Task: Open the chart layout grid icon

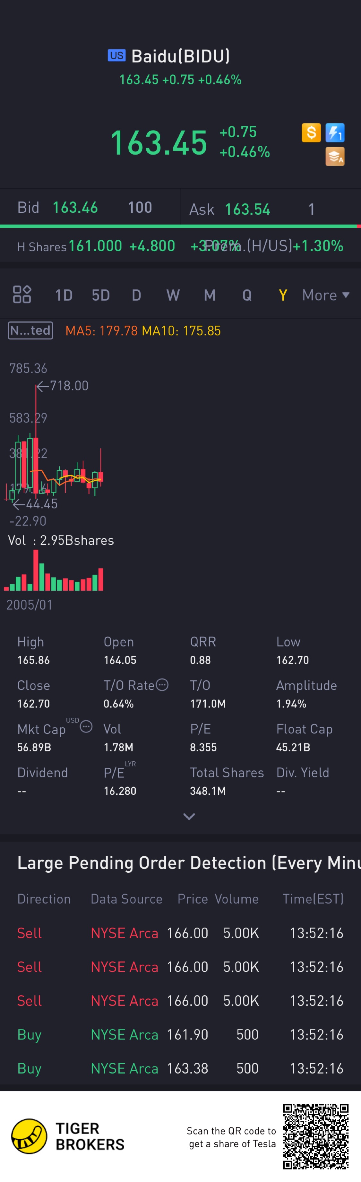Action: point(21,295)
